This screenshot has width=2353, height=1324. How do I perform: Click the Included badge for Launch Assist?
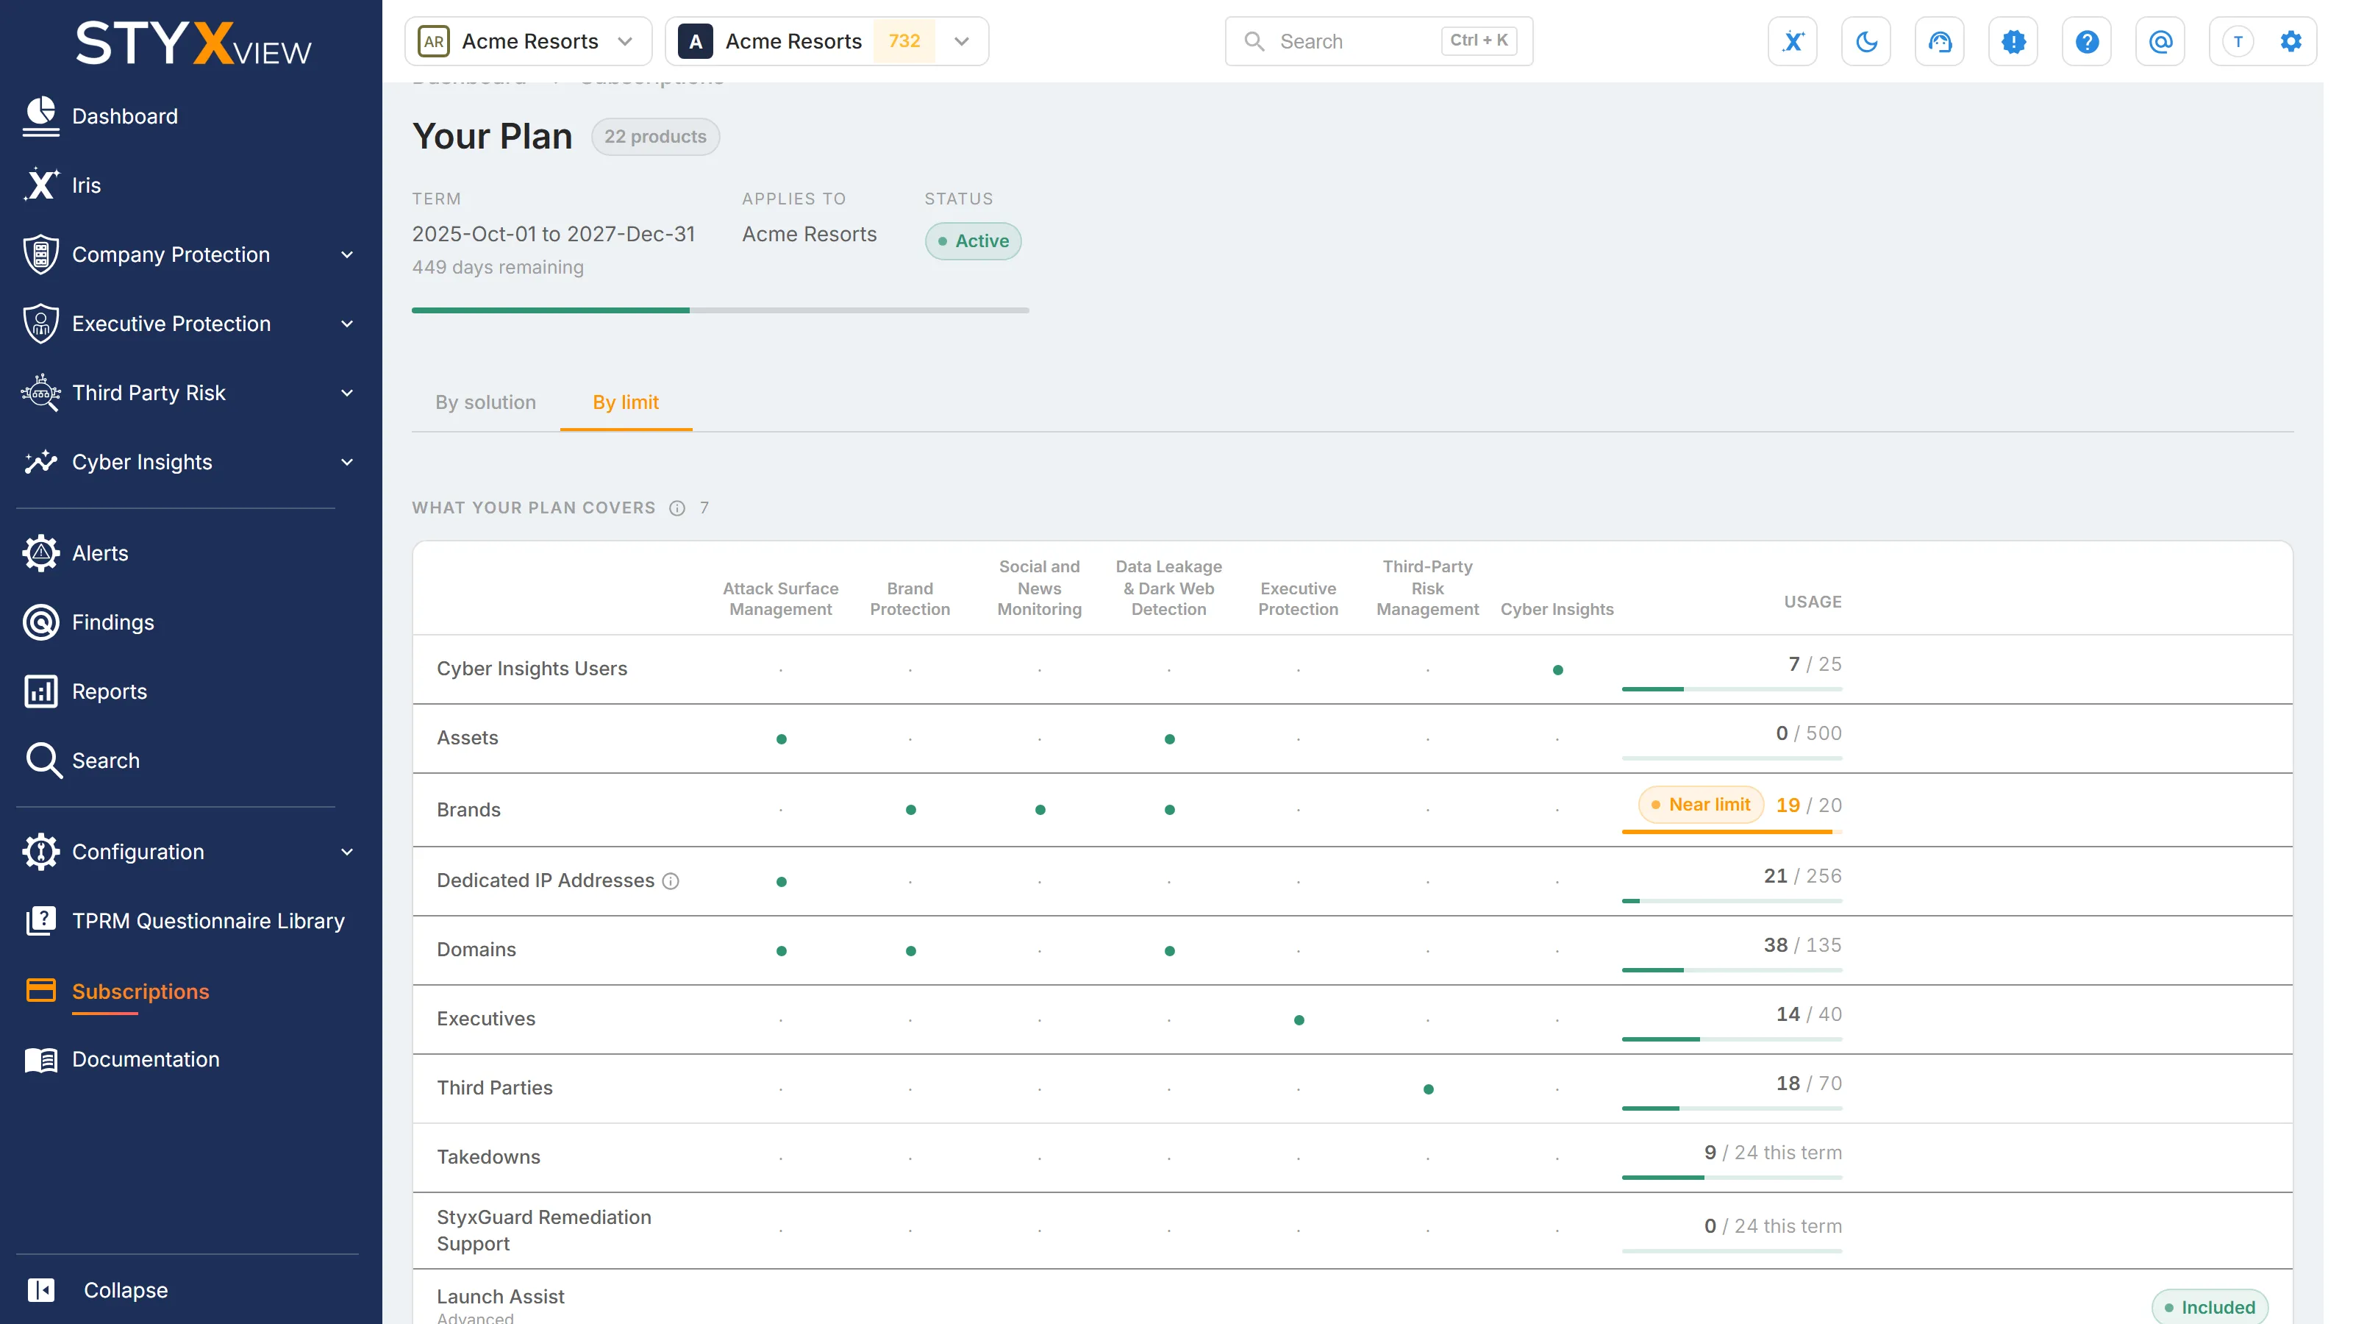click(x=2210, y=1308)
